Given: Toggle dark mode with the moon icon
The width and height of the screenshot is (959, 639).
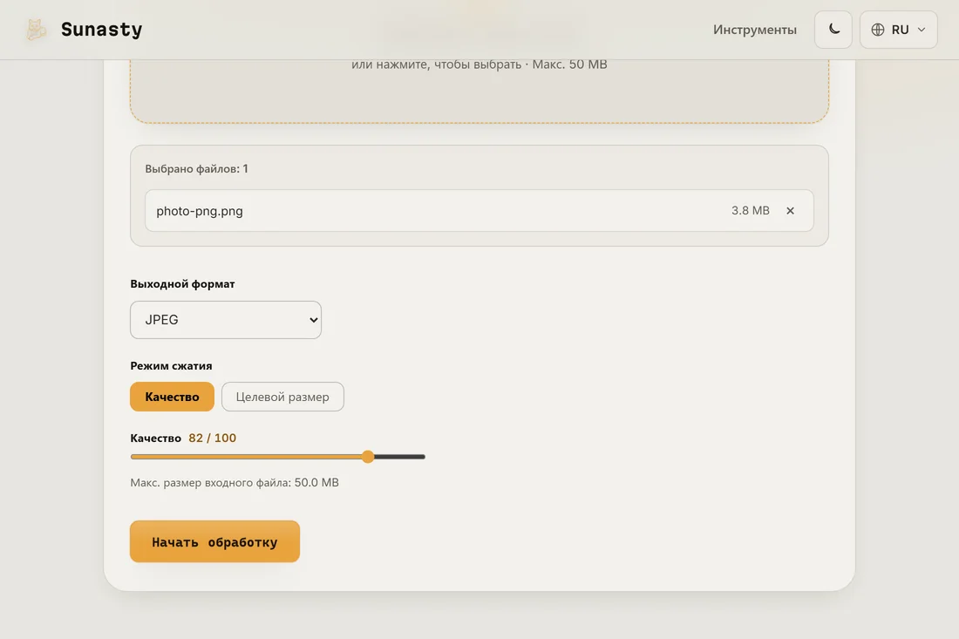Looking at the screenshot, I should (x=833, y=30).
